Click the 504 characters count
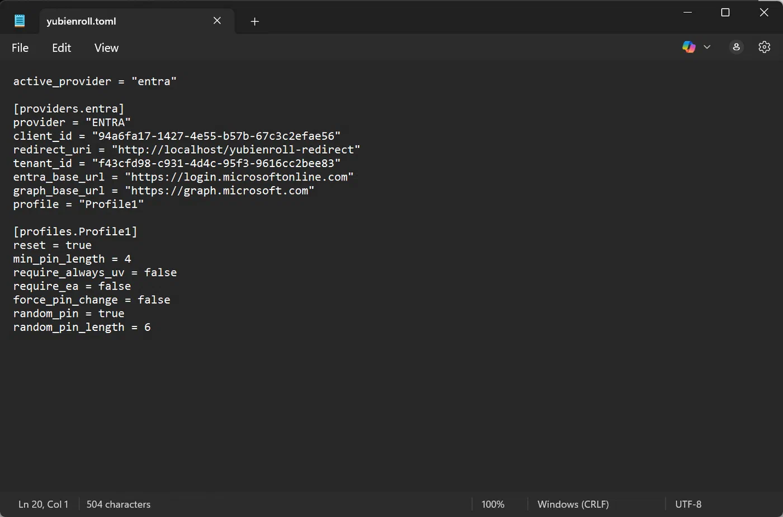Image resolution: width=783 pixels, height=517 pixels. [119, 504]
